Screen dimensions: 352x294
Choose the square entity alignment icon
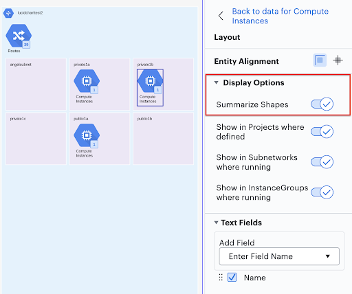[x=320, y=60]
